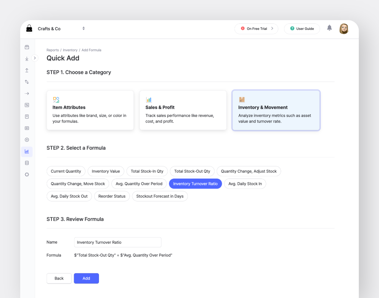The height and width of the screenshot is (298, 379).
Task: Expand the On Free Trial details chevron
Action: [x=273, y=29]
